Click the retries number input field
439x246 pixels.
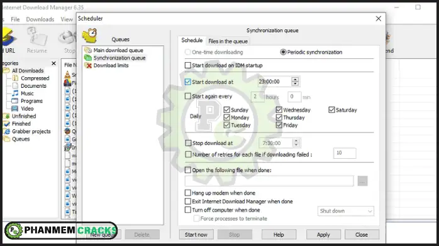coord(345,153)
